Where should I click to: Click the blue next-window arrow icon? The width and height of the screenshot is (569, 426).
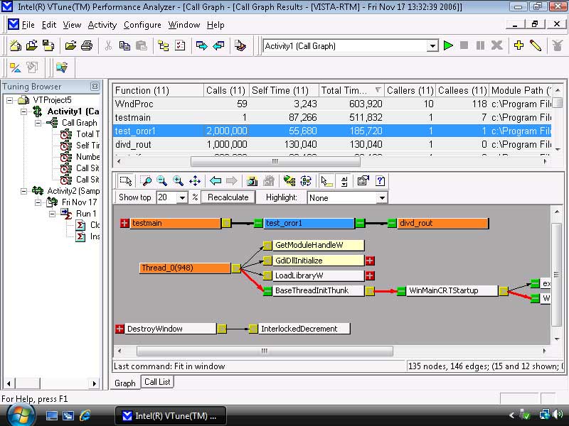coord(201,45)
